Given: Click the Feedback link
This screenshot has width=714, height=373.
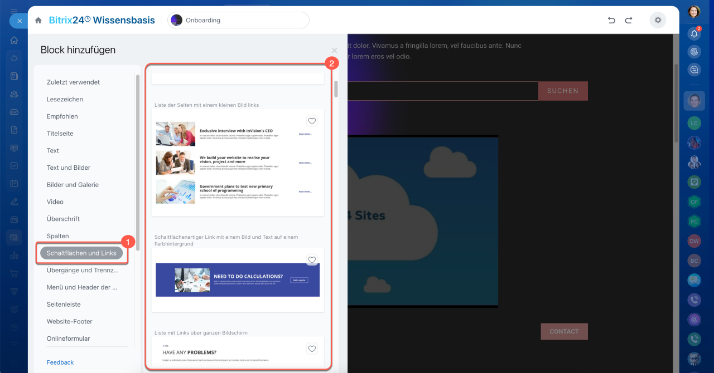Looking at the screenshot, I should 60,362.
